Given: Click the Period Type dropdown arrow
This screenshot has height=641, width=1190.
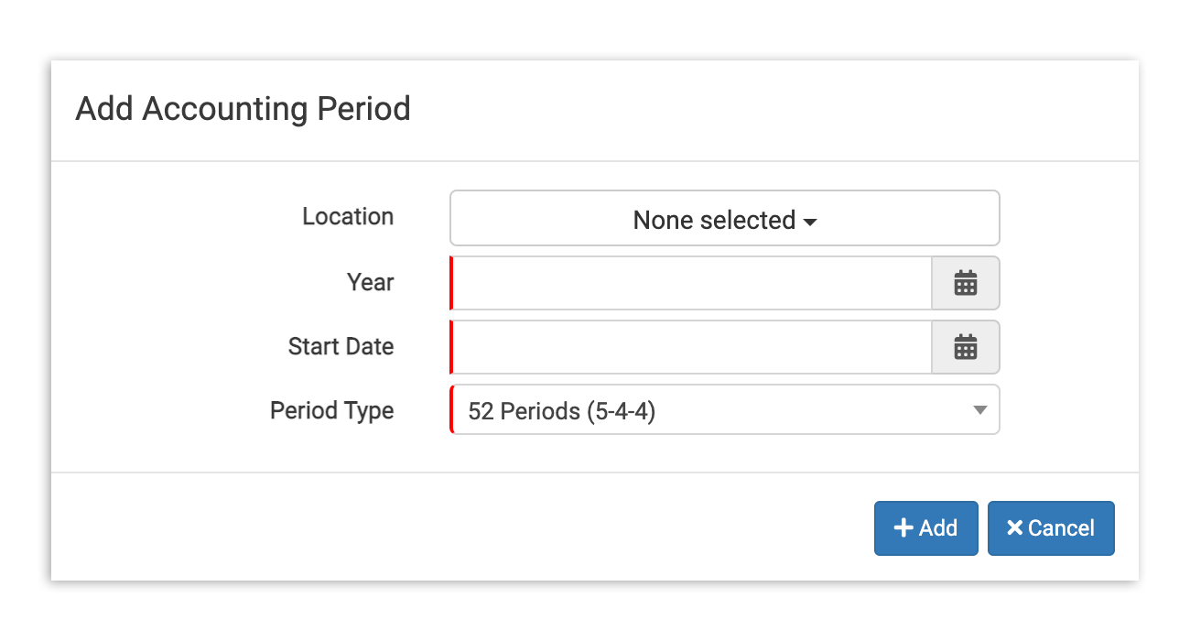Looking at the screenshot, I should click(x=980, y=410).
